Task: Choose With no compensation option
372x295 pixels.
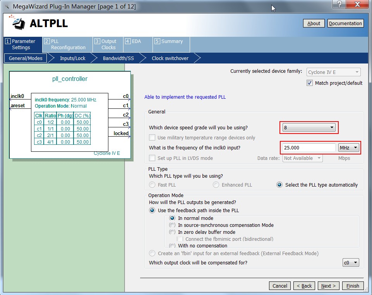Action: pos(172,245)
